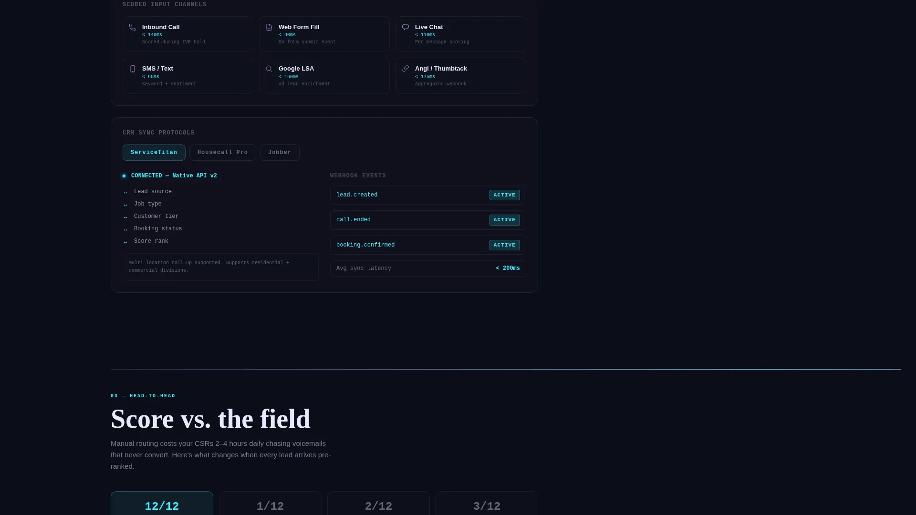
Task: Open the Inbound Call channel card
Action: 188,34
